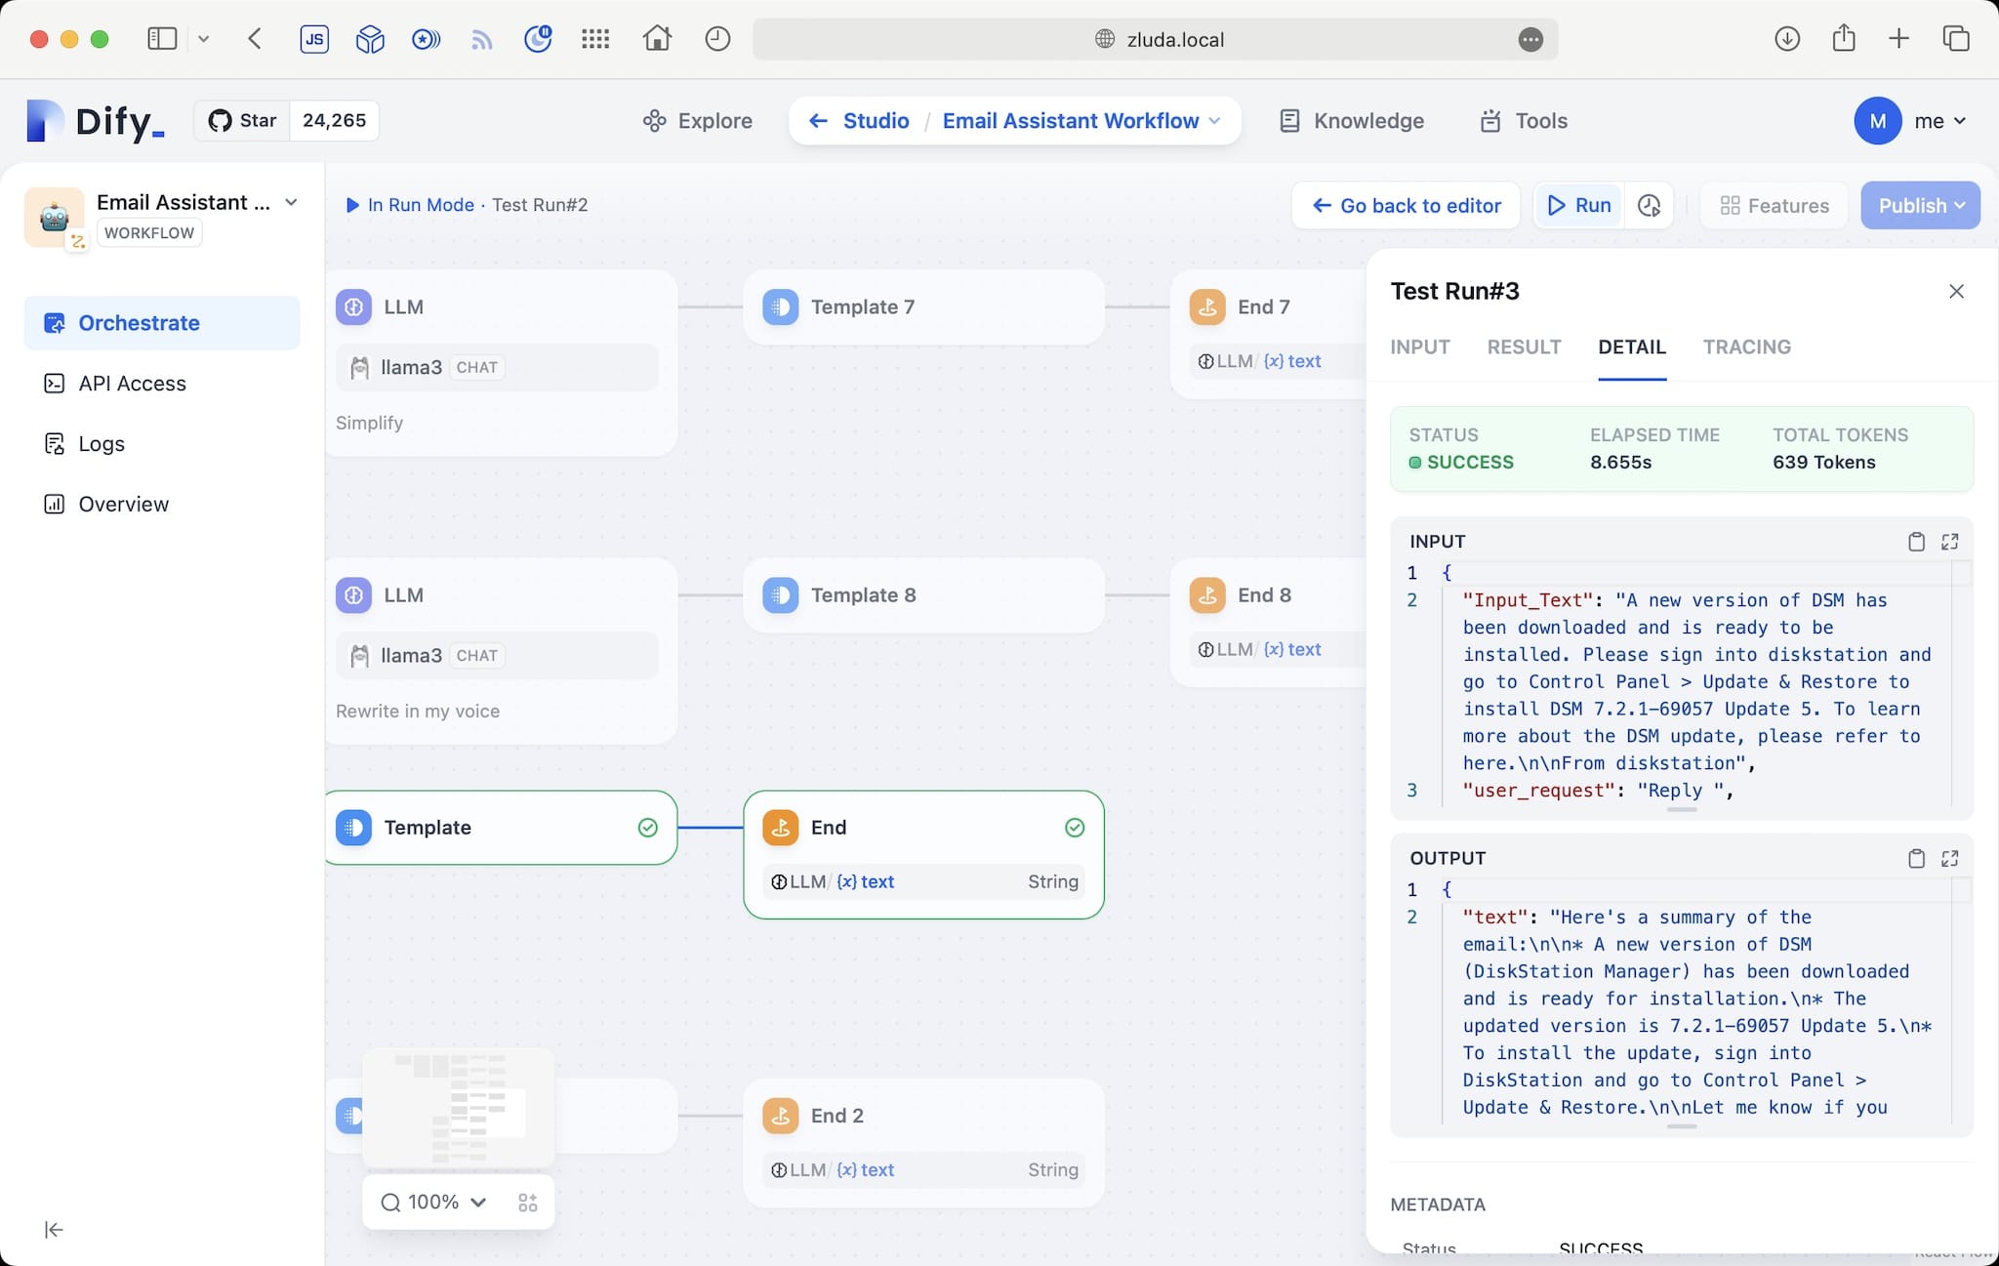Image resolution: width=1999 pixels, height=1266 pixels.
Task: Select the Template node with green check
Action: pyautogui.click(x=501, y=828)
